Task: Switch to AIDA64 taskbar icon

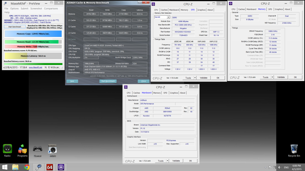Action: (50, 167)
